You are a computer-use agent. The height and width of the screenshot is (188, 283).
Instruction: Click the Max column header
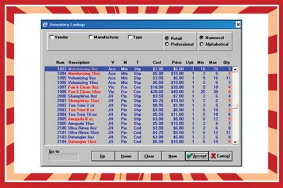pos(213,63)
